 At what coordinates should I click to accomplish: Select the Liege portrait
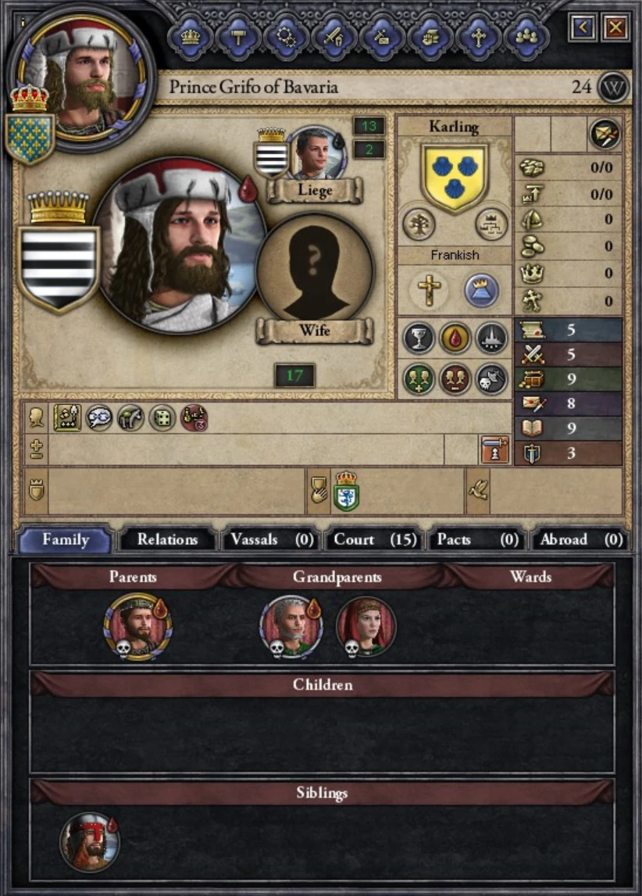[x=317, y=153]
